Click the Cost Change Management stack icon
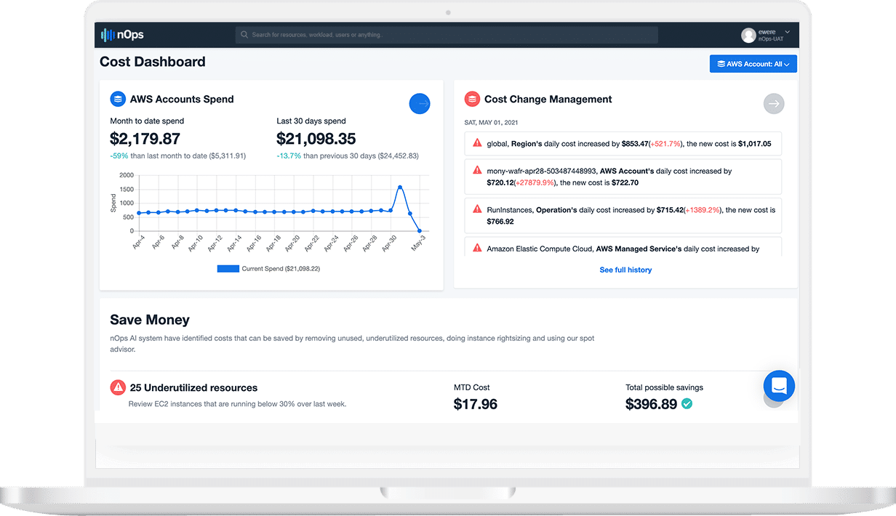 (x=472, y=99)
